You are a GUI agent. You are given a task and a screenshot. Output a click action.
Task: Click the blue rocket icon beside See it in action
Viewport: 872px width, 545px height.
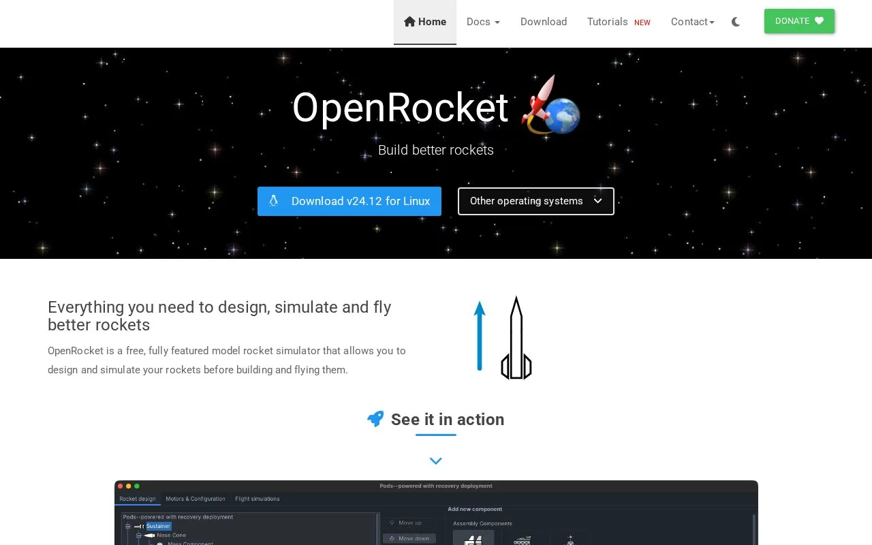[x=375, y=419]
